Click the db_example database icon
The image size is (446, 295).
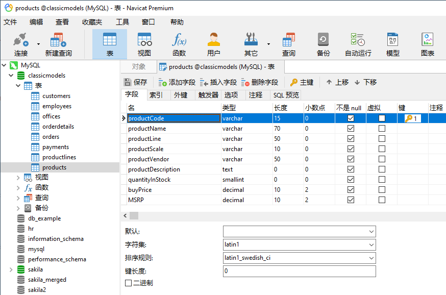(x=21, y=218)
